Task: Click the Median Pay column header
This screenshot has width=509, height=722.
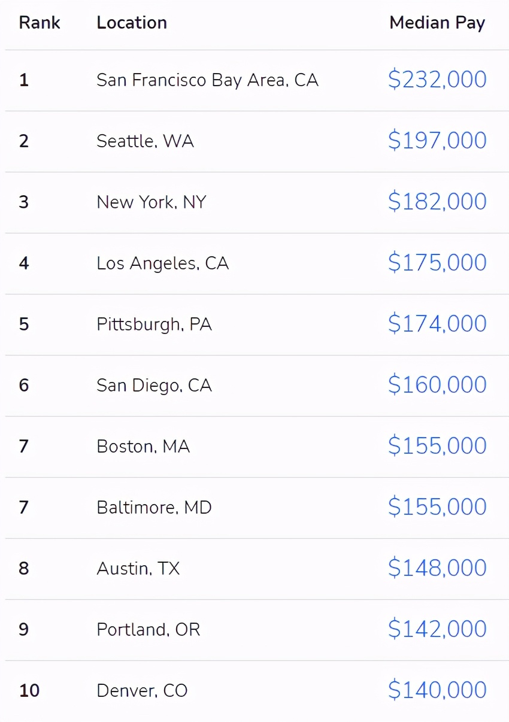Action: [x=437, y=23]
